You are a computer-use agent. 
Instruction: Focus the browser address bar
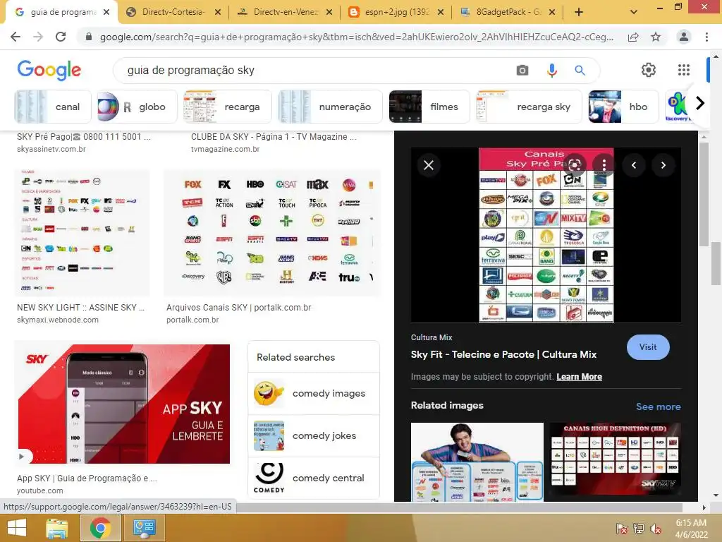coord(356,37)
